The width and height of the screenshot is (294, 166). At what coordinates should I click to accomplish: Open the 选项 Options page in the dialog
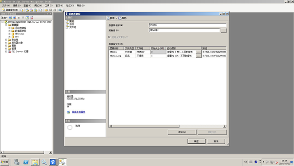[71, 24]
